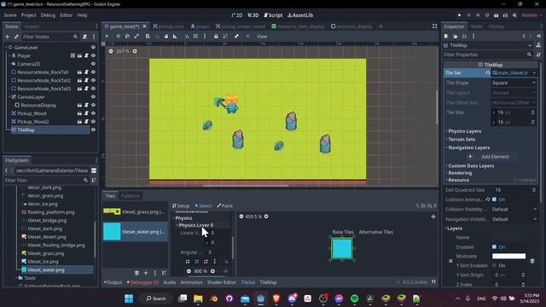
Task: Zoom out the canvas viewport
Action: click(x=111, y=51)
